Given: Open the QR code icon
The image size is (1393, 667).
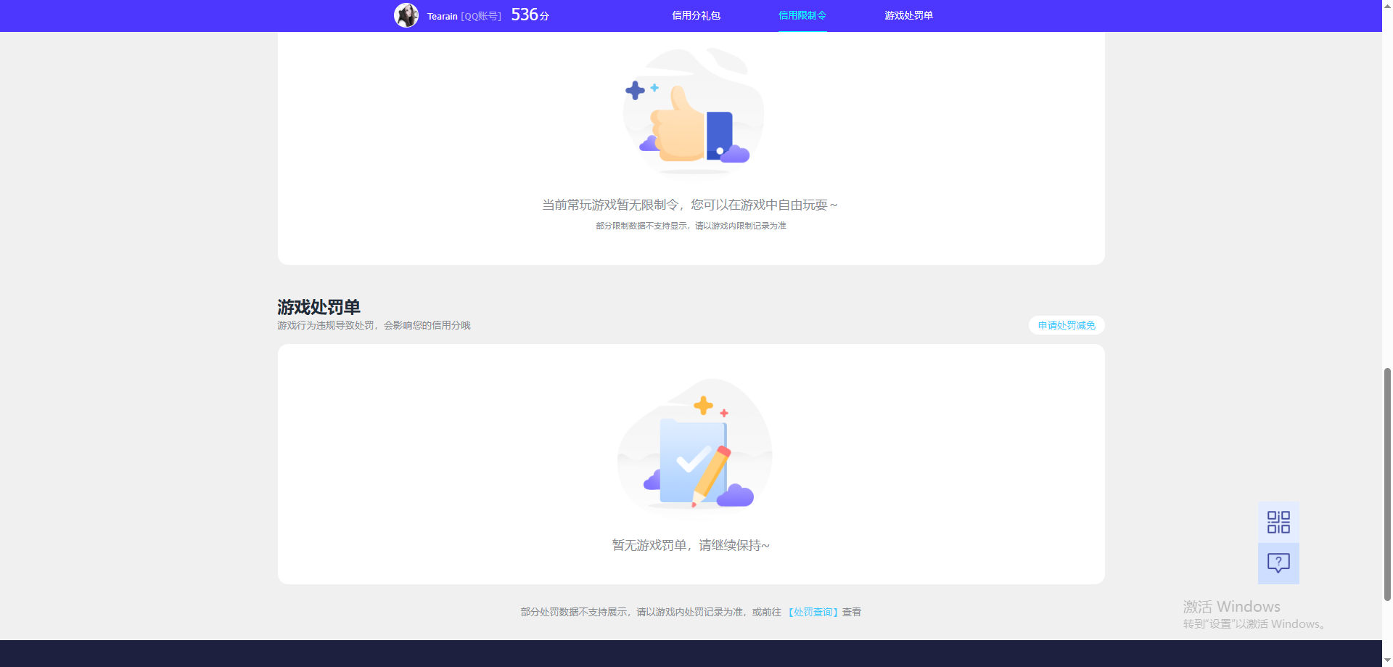Looking at the screenshot, I should coord(1278,522).
